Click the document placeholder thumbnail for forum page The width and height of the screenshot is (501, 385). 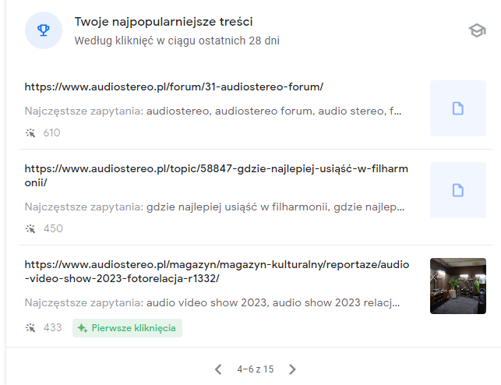point(458,108)
